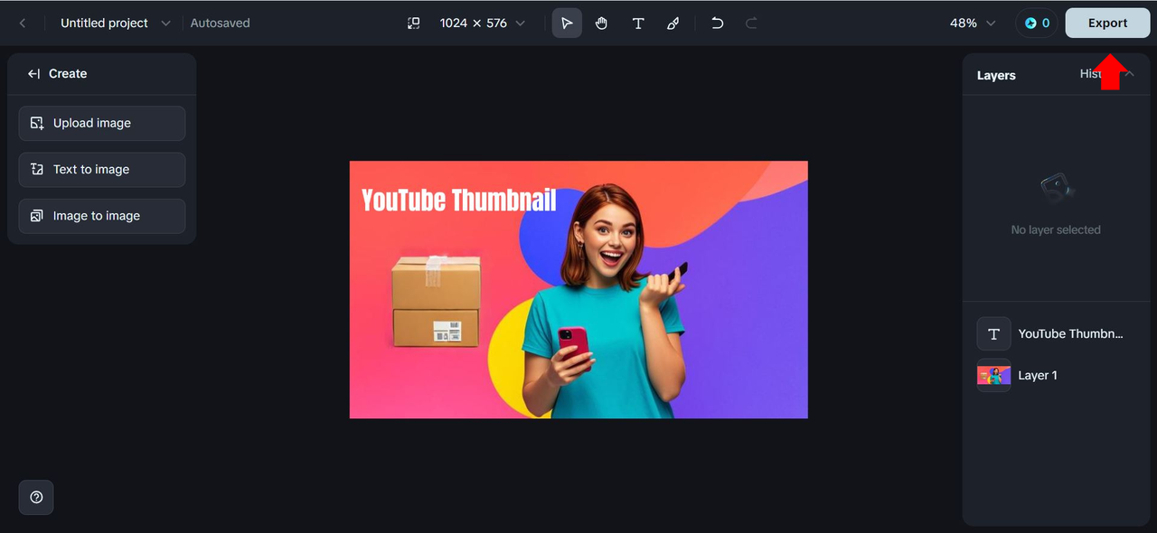The height and width of the screenshot is (533, 1157).
Task: Select the YouTube Thumbnail text layer
Action: [x=1055, y=333]
